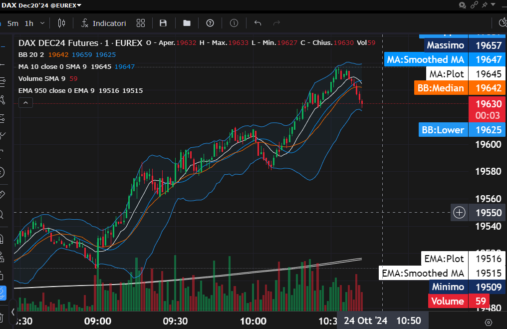
Task: Undo the last chart action
Action: [257, 23]
